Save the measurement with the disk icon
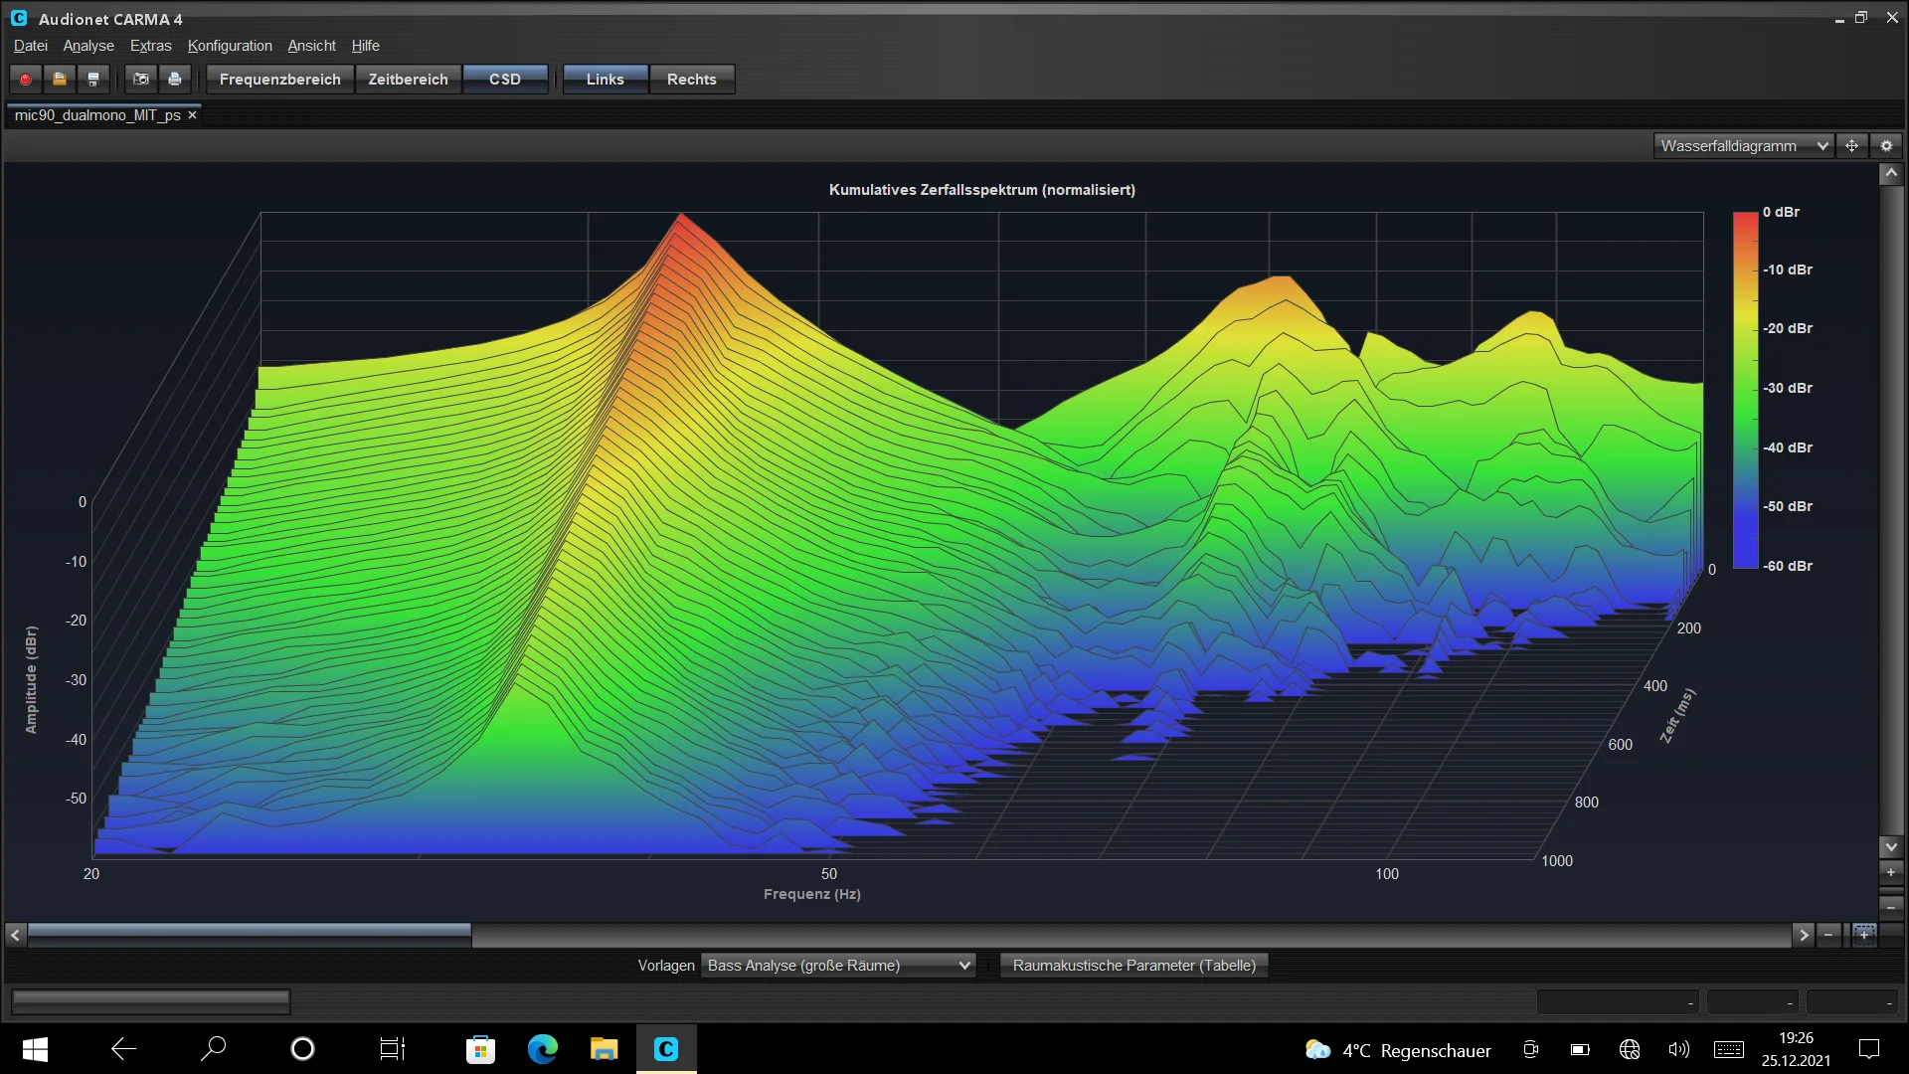This screenshot has height=1074, width=1909. tap(93, 80)
